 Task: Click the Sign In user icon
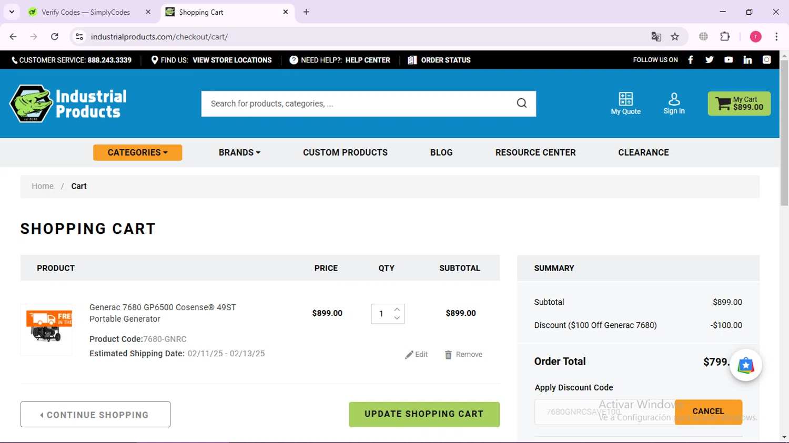pyautogui.click(x=674, y=104)
